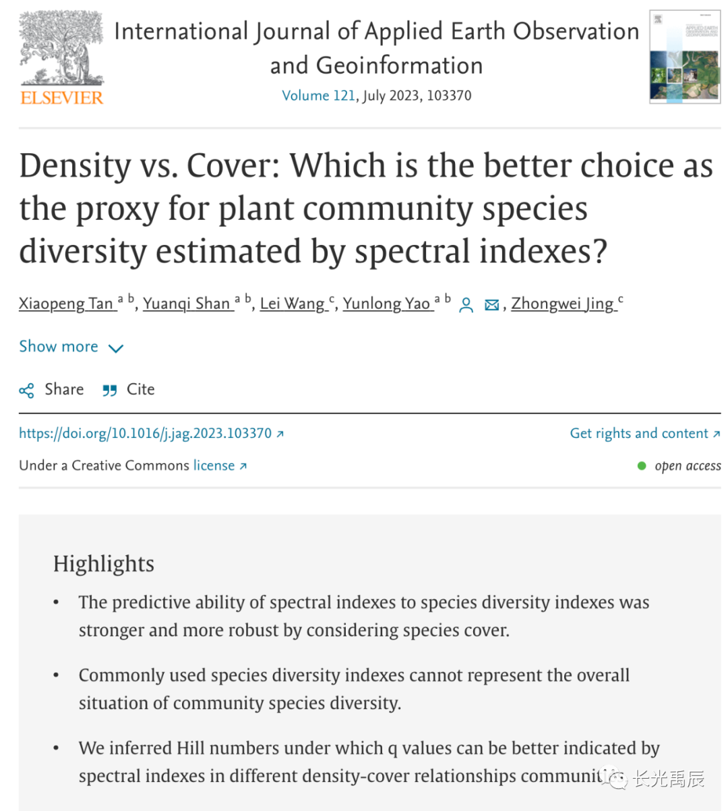The image size is (728, 811).
Task: Click the chevron next to Show more
Action: [116, 349]
